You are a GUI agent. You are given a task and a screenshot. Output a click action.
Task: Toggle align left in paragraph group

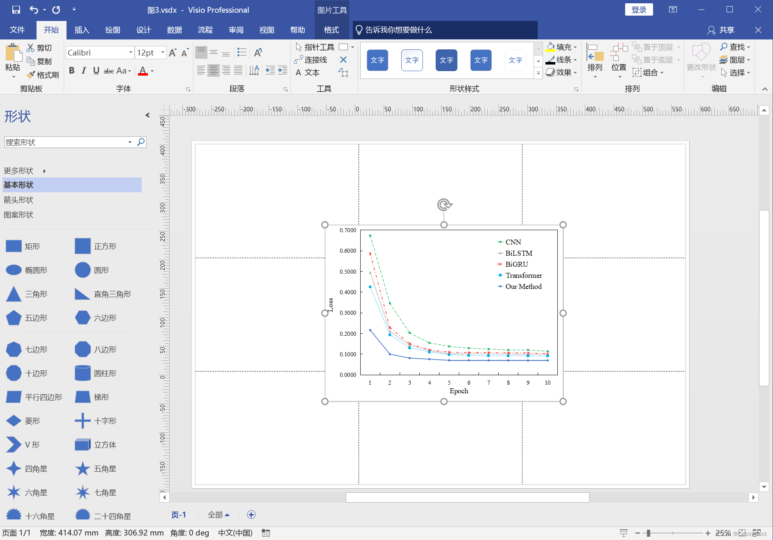coord(201,70)
